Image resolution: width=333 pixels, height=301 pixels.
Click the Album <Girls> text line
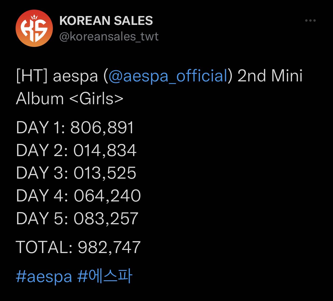tap(70, 99)
